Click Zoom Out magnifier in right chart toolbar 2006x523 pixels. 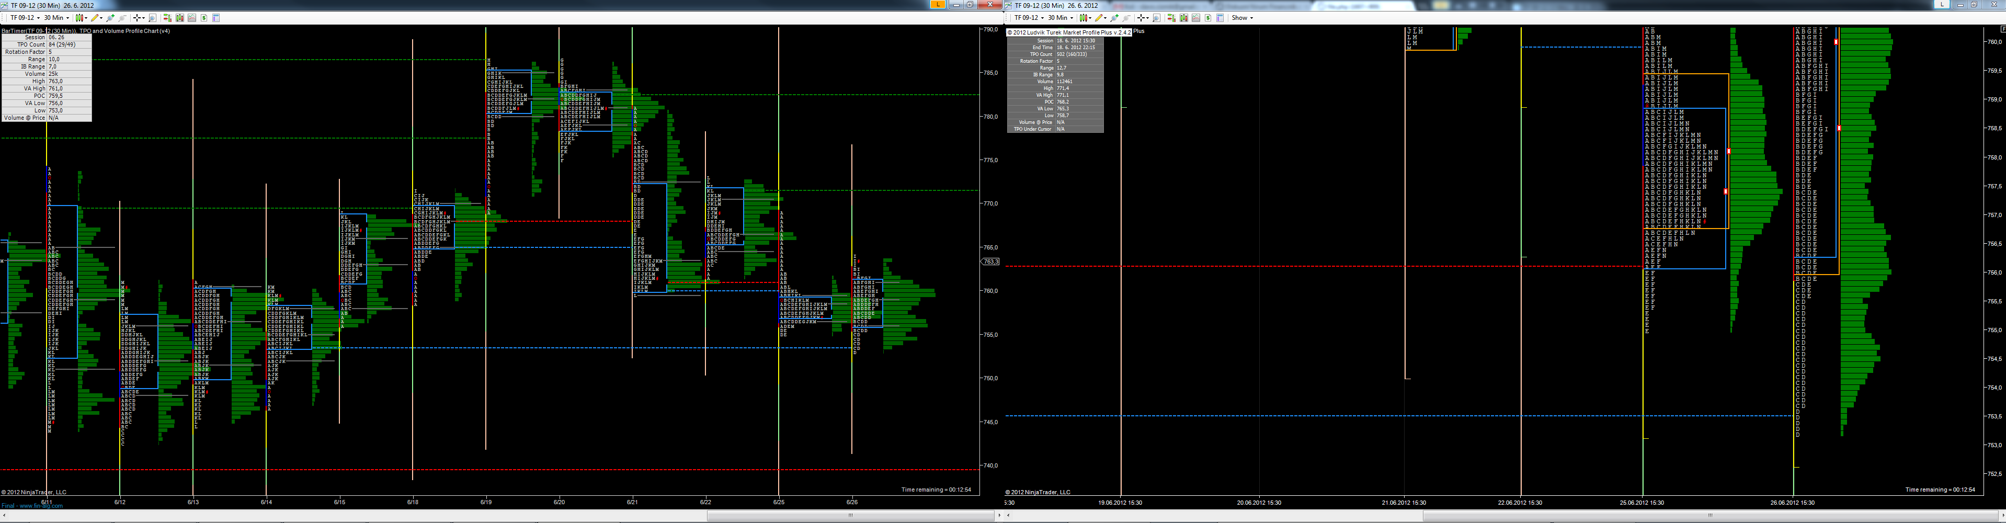point(1126,18)
